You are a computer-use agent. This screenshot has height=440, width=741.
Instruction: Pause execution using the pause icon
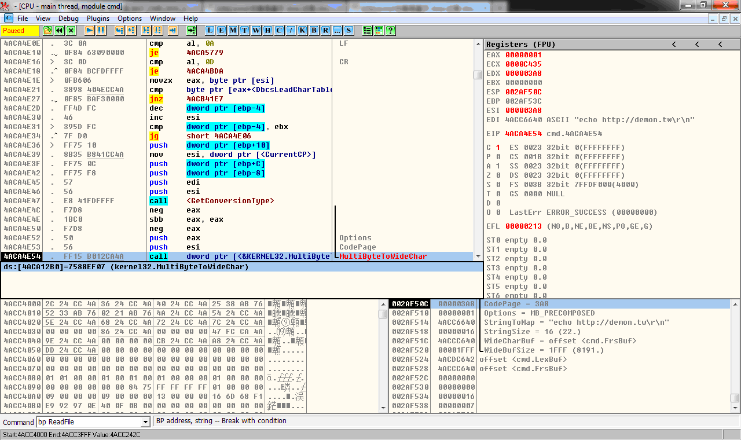click(101, 30)
